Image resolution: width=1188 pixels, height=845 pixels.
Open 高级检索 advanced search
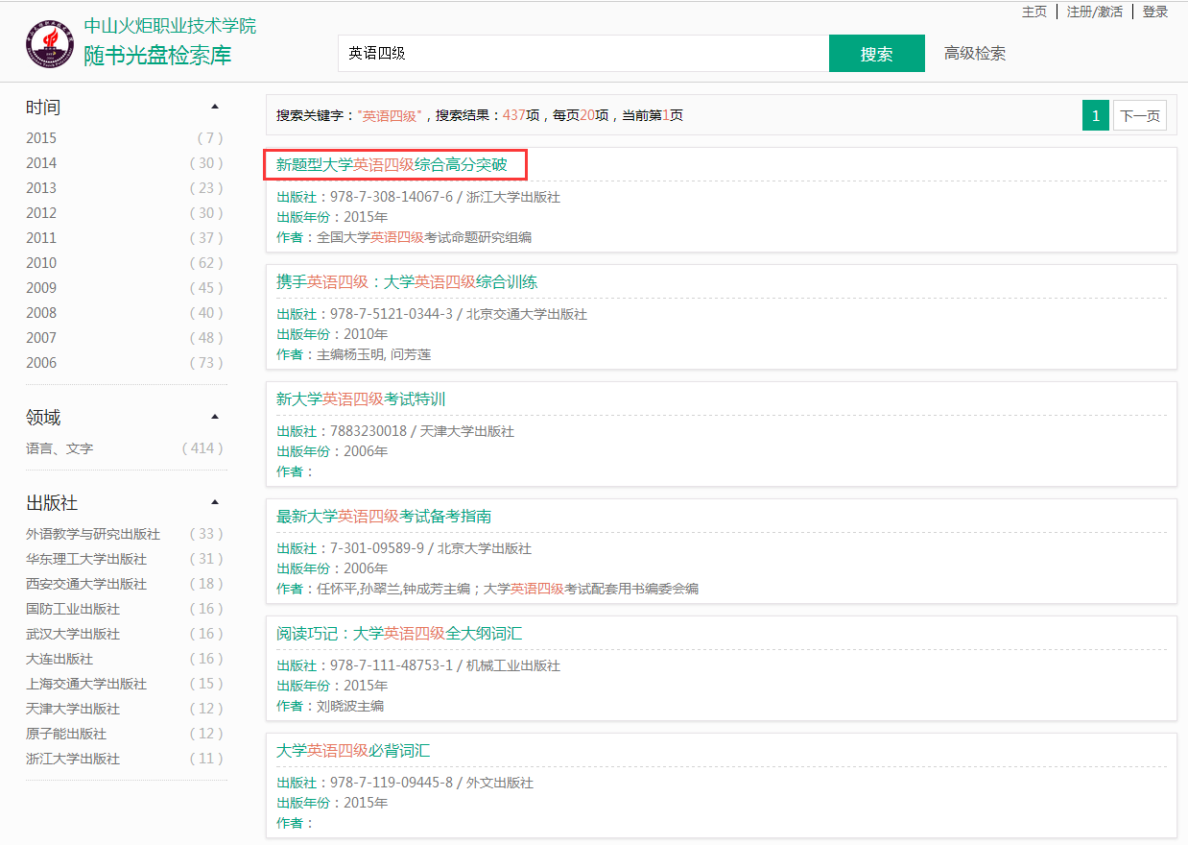pos(975,54)
